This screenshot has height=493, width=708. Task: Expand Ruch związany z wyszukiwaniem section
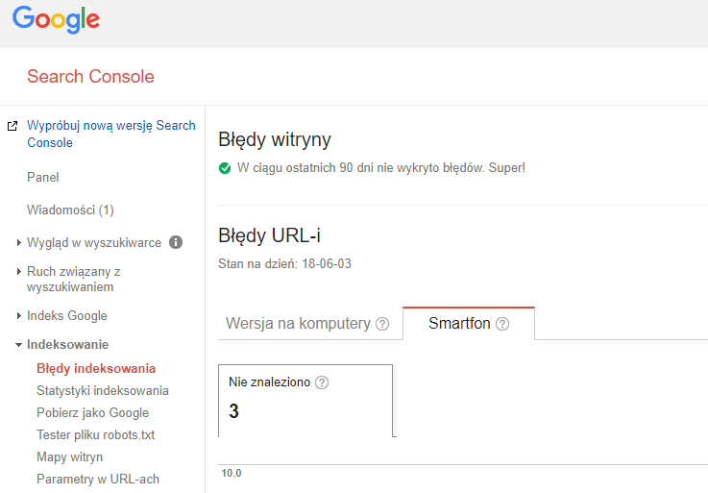coord(19,272)
